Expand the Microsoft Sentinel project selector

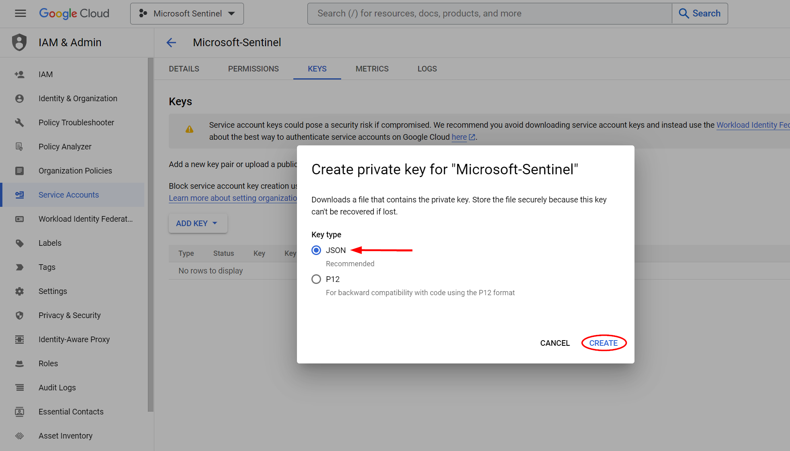[233, 14]
